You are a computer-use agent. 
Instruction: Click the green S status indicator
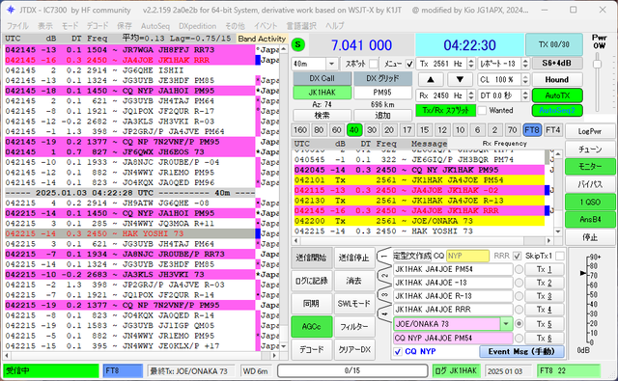(298, 45)
